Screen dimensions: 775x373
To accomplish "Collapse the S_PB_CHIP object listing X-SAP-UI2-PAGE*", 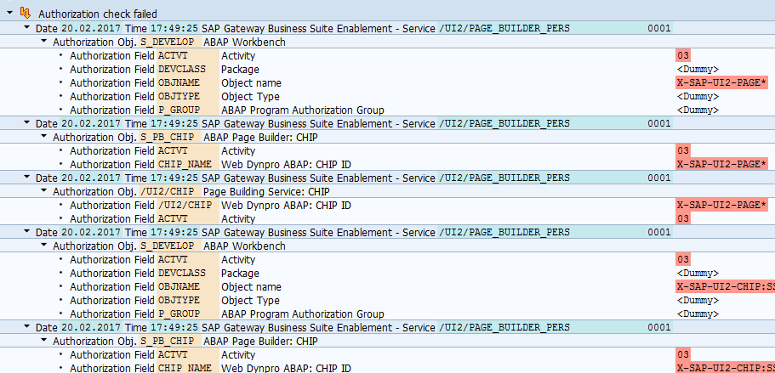I will click(x=44, y=137).
